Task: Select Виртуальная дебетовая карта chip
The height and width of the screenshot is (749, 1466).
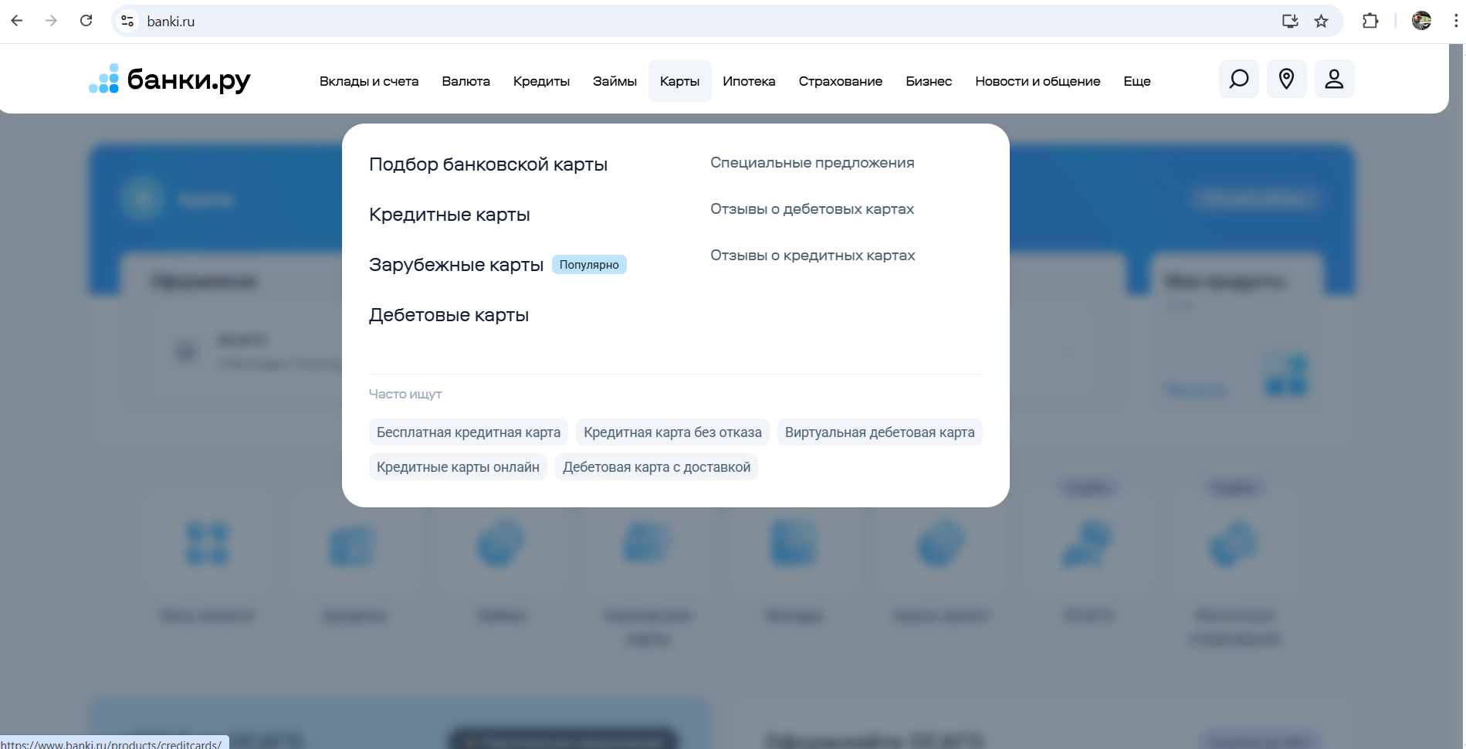Action: (x=879, y=432)
